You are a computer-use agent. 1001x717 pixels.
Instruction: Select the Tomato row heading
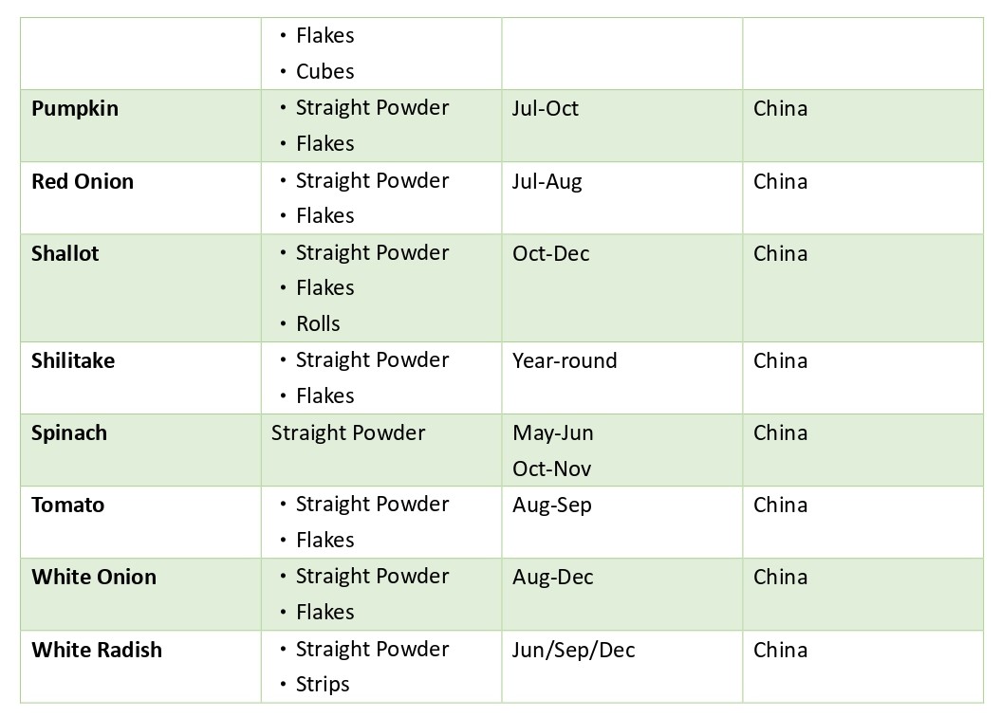(x=67, y=505)
